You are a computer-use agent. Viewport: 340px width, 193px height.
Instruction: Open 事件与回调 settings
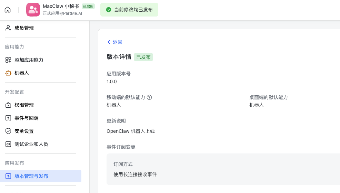[27, 118]
